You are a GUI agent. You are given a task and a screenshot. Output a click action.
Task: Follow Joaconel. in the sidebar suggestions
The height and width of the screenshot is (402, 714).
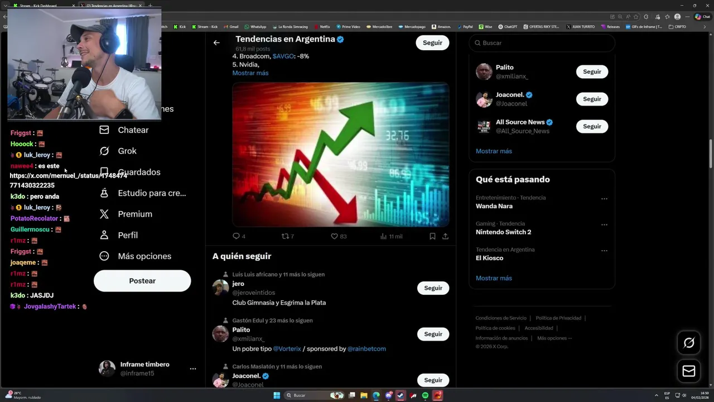point(592,99)
